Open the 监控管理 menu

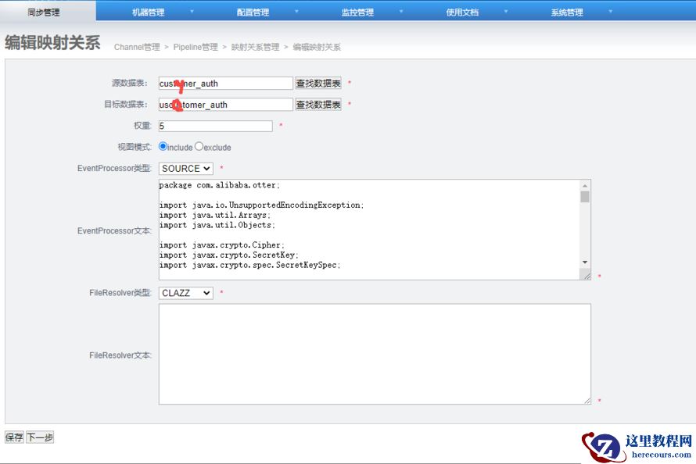point(357,12)
